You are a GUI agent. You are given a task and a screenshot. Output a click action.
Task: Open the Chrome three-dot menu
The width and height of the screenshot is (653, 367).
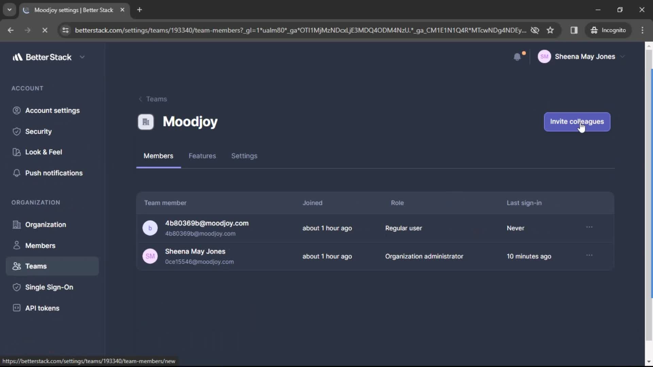coord(642,30)
